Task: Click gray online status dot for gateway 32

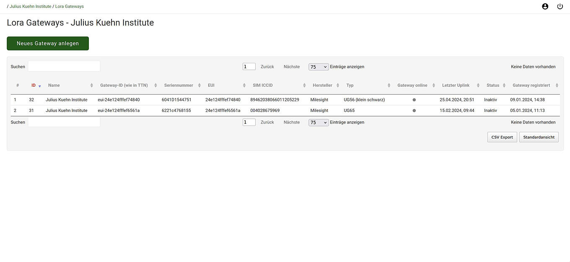Action: pyautogui.click(x=414, y=100)
